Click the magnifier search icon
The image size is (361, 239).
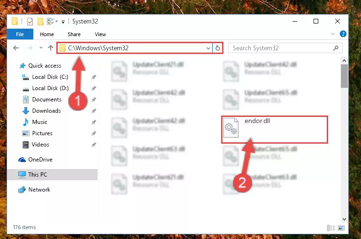click(x=336, y=48)
